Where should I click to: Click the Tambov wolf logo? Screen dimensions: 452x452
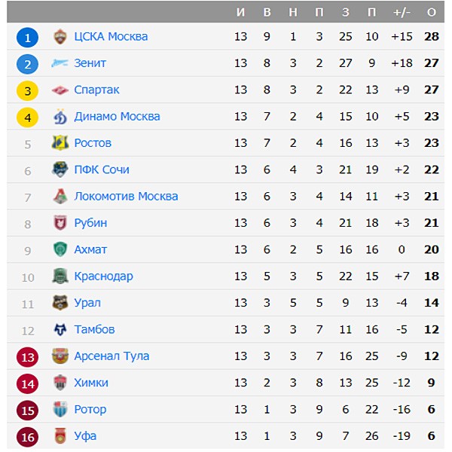(x=60, y=329)
